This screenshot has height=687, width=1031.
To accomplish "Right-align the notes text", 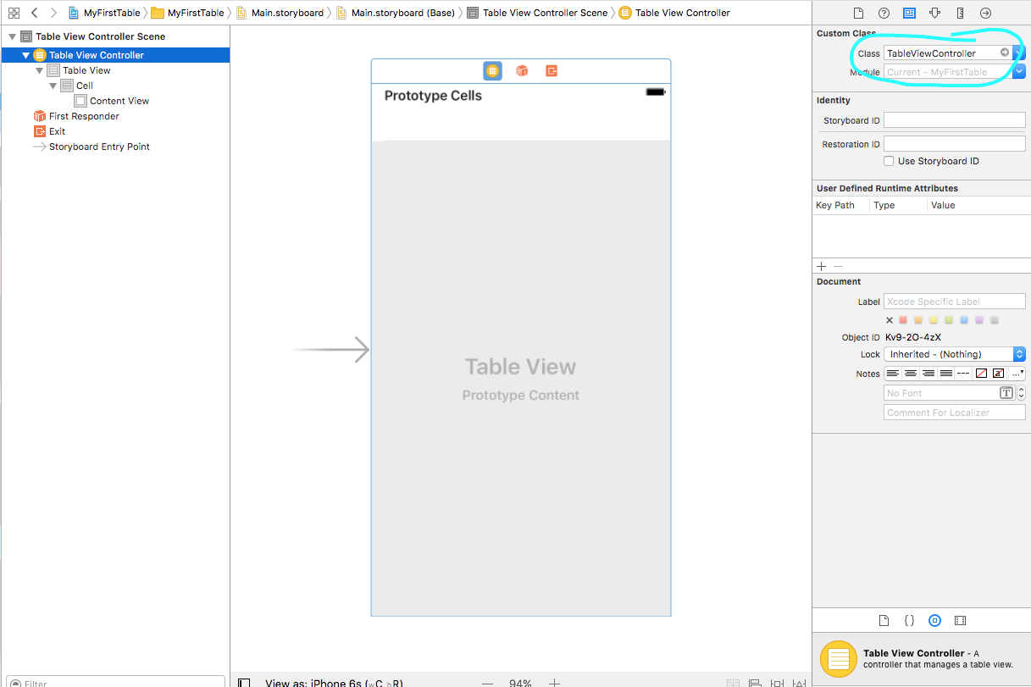I will pos(928,373).
